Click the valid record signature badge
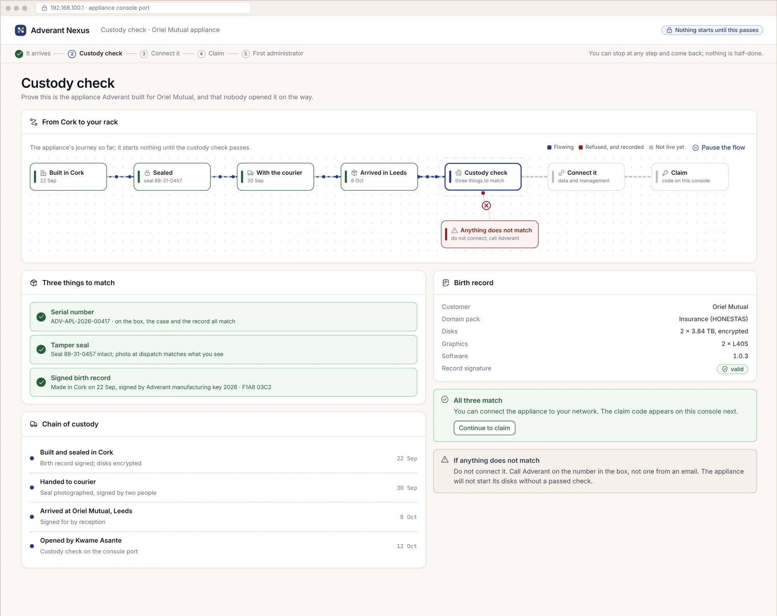 coord(732,369)
